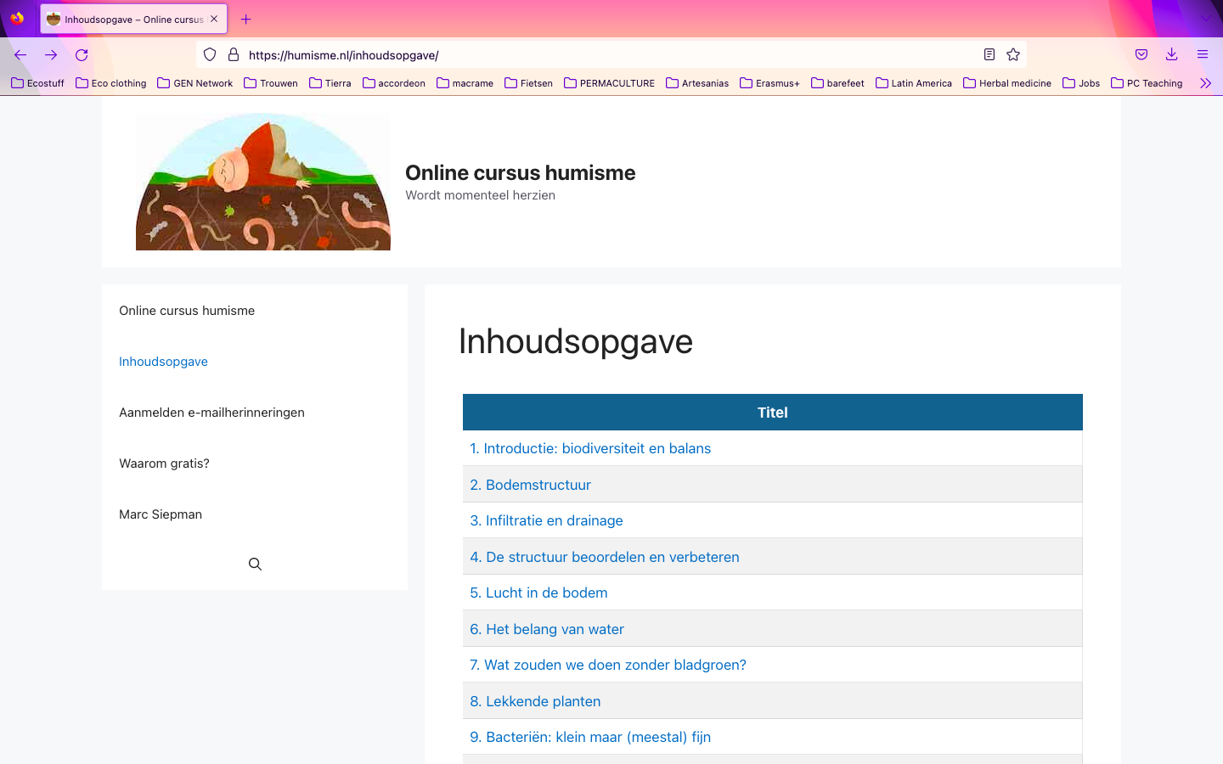Bookmark this page with the star icon
Screen dimensions: 1223x764
(x=1013, y=55)
